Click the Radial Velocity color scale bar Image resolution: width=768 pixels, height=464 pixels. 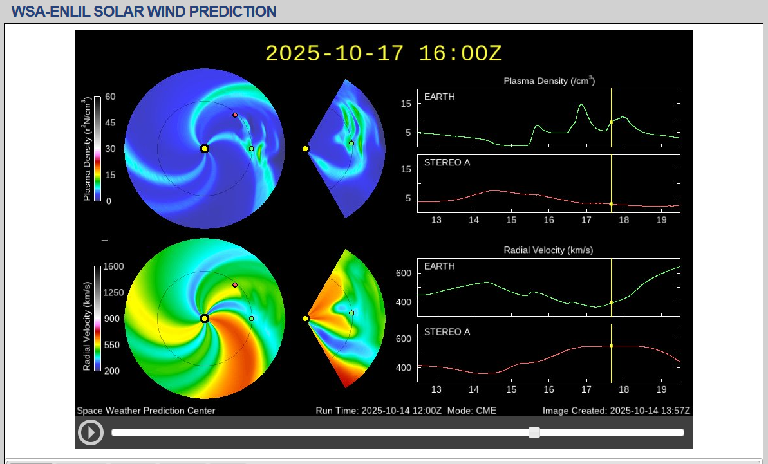point(97,319)
